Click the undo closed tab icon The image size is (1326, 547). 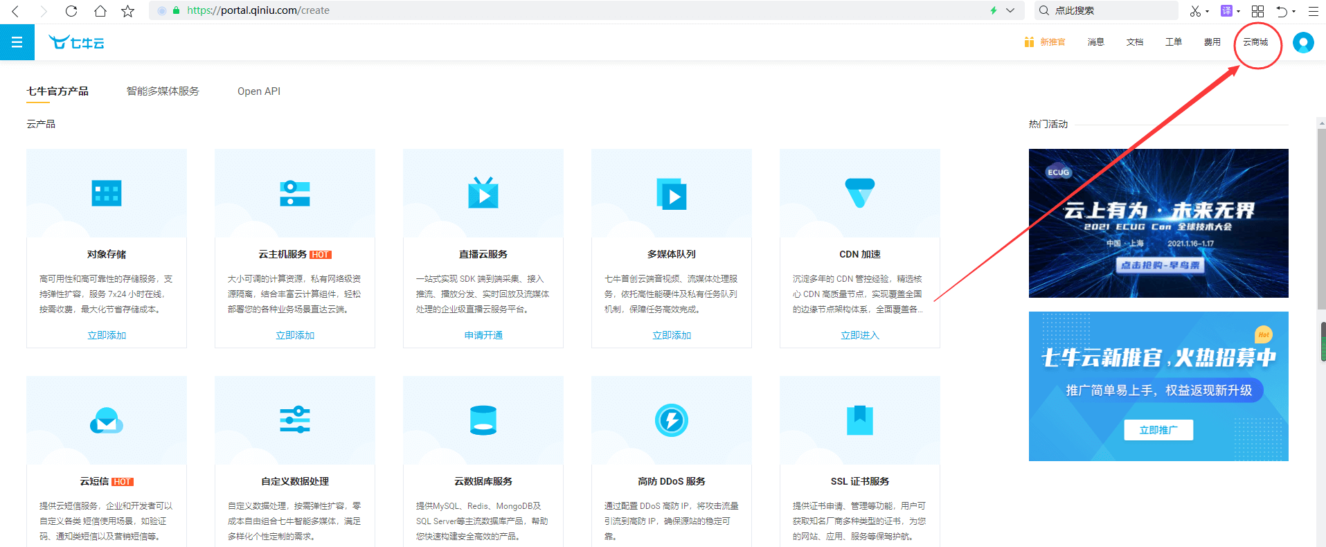(1282, 10)
